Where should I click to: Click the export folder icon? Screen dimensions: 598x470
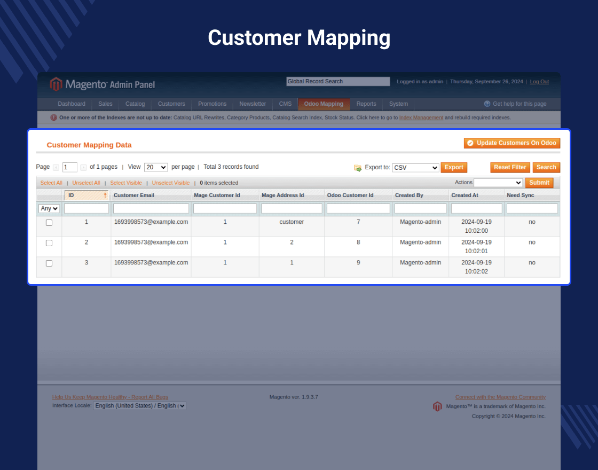[x=358, y=168]
